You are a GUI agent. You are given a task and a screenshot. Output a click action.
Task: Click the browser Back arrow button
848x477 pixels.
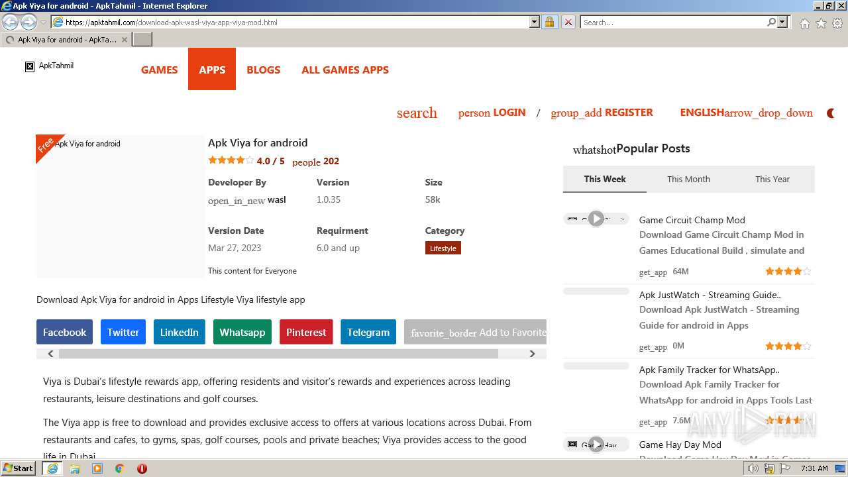11,22
